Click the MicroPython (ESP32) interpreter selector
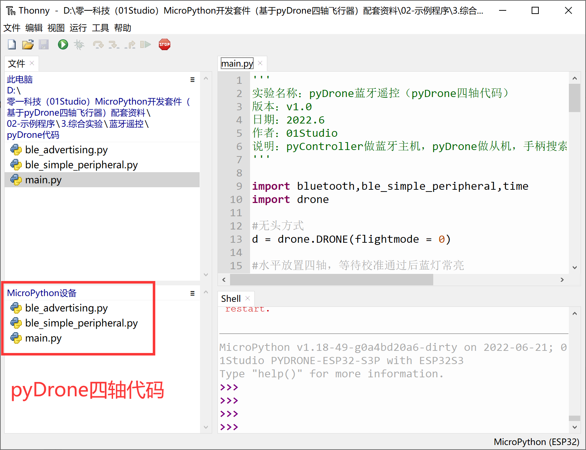The image size is (586, 450). pyautogui.click(x=536, y=442)
